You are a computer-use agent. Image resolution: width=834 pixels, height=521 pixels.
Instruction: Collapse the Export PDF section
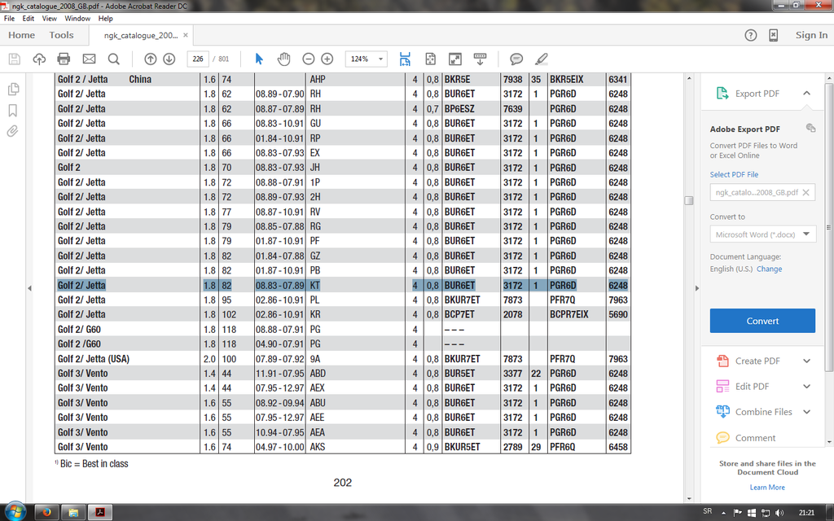(807, 94)
